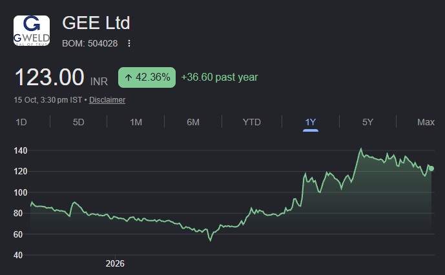The image size is (445, 275).
Task: Click the INR currency label
Action: (99, 82)
